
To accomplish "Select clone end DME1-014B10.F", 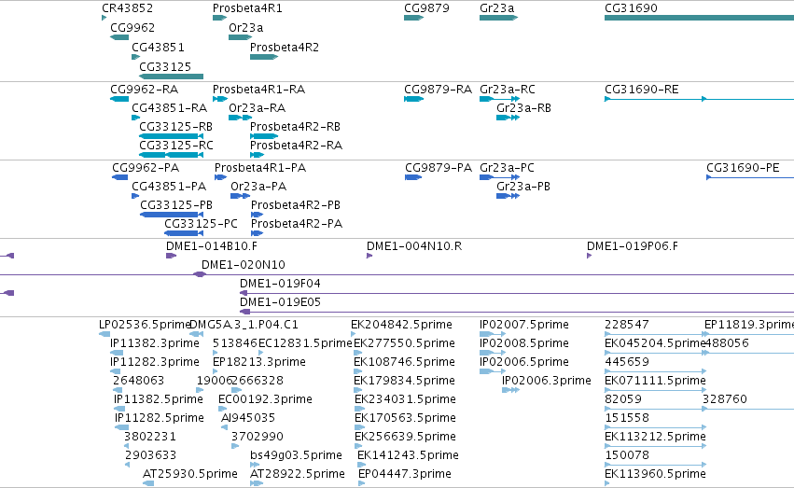I will pyautogui.click(x=212, y=246).
